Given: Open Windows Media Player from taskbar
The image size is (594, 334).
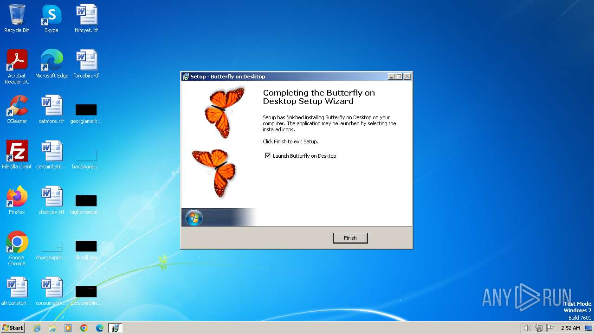Looking at the screenshot, I should point(68,328).
